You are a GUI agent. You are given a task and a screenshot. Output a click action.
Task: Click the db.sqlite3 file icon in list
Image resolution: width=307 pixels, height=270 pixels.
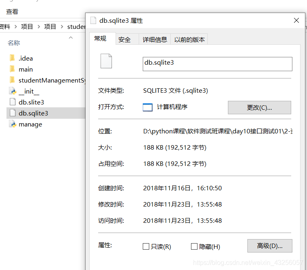click(13, 113)
